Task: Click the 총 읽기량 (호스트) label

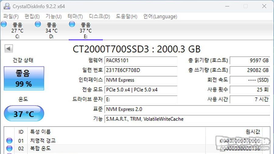Action: point(208,60)
